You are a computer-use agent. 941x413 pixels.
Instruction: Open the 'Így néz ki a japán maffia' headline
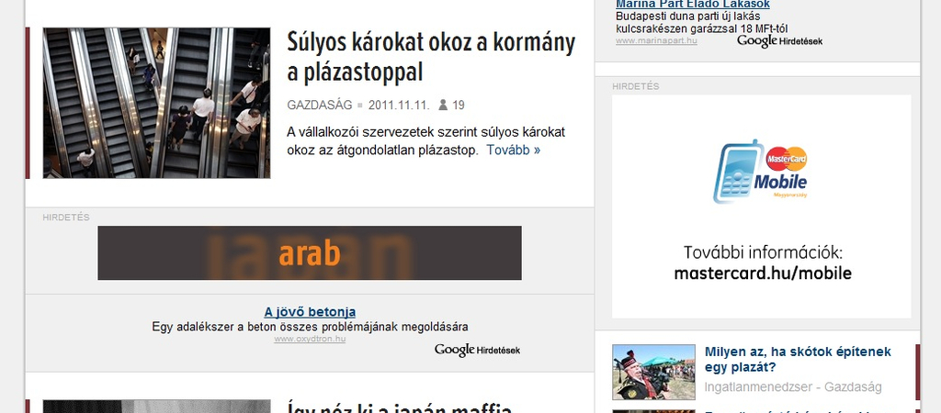pyautogui.click(x=399, y=407)
